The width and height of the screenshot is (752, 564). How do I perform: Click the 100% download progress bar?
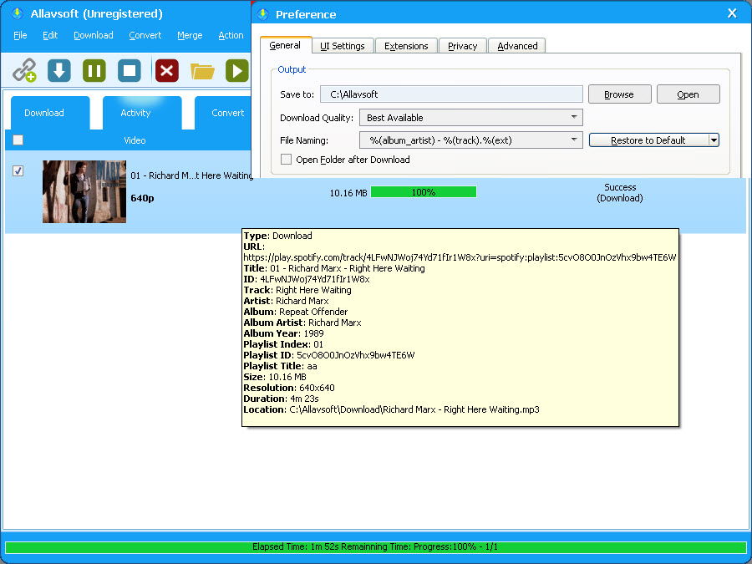tap(424, 192)
